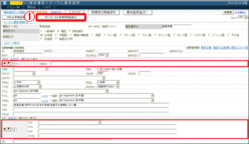This screenshot has height=144, width=249.
Task: Choose the 特別資料 radio option
Action: pyautogui.click(x=70, y=31)
